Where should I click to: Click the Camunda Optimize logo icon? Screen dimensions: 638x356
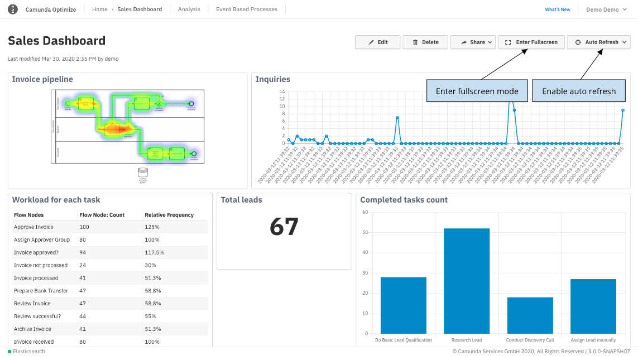pyautogui.click(x=12, y=9)
